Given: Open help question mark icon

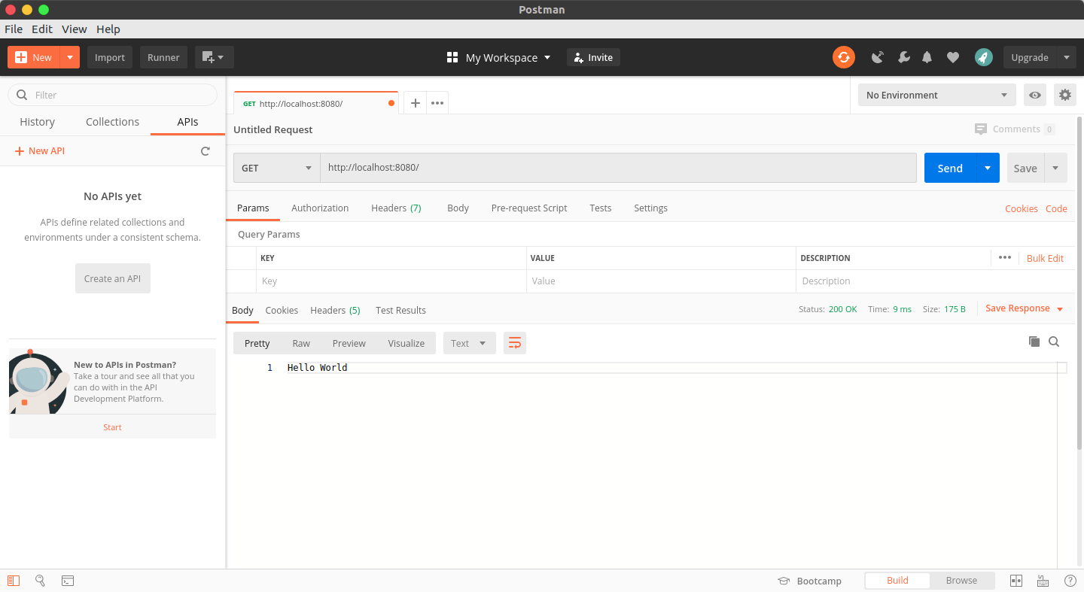Looking at the screenshot, I should (x=1070, y=580).
